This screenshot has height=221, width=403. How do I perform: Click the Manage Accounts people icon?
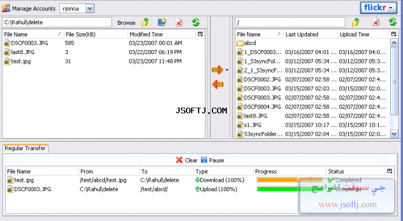(6, 8)
